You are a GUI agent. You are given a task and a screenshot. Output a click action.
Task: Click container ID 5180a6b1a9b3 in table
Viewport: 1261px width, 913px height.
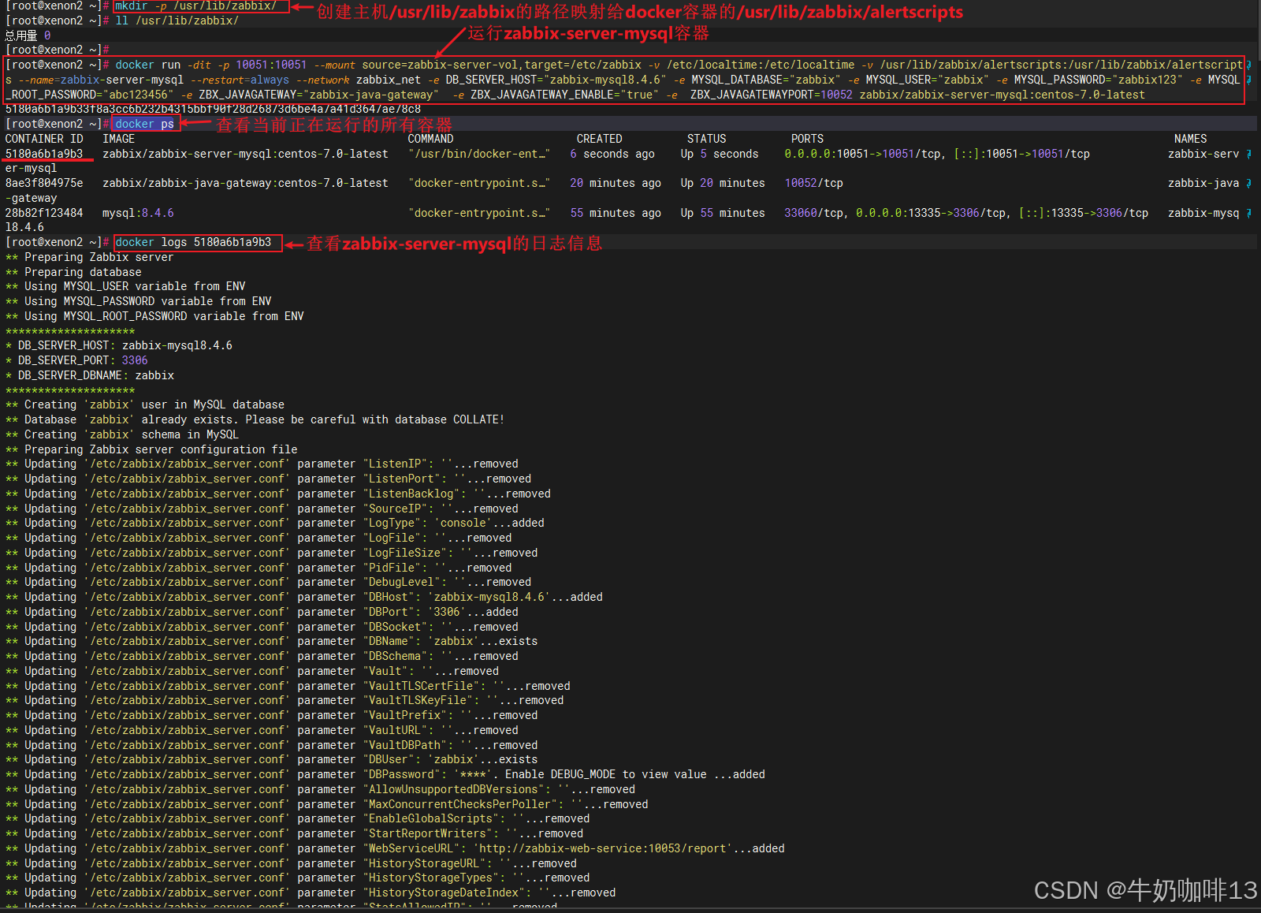tap(44, 154)
